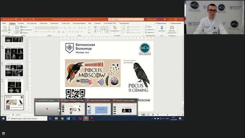Open Task View on the taskbar
Screen dimensions: 245x138
(50, 118)
